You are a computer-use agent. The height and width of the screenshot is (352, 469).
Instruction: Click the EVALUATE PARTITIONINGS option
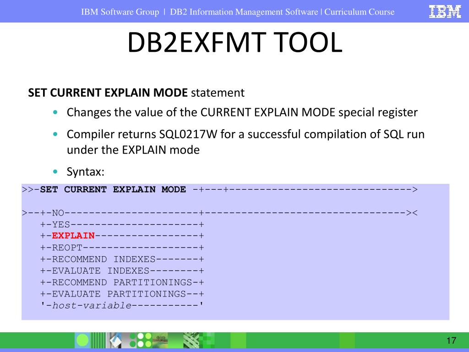coord(119,294)
